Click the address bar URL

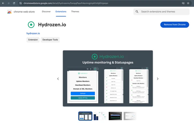[66, 3]
